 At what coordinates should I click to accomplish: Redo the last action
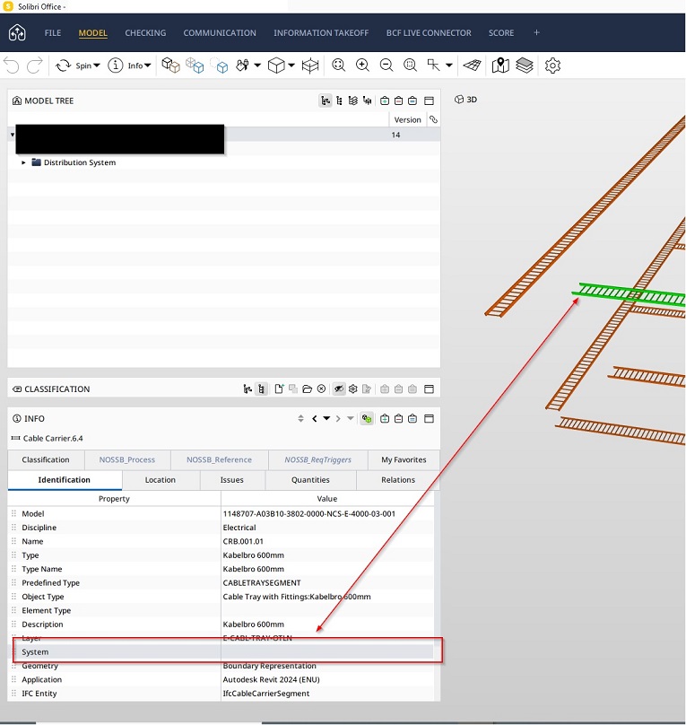[35, 66]
